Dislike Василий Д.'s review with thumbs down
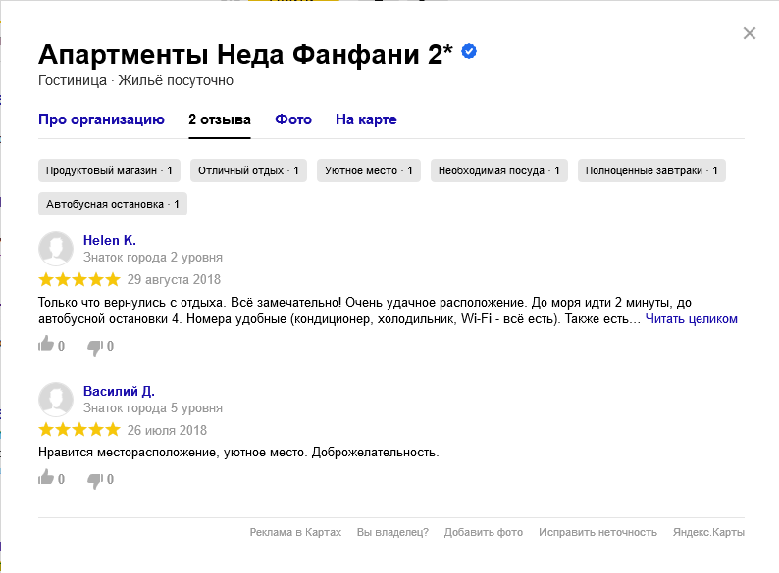The width and height of the screenshot is (779, 573). (95, 480)
